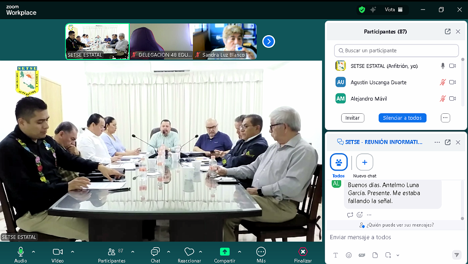Click the Nuevo chat plus tab
The height and width of the screenshot is (264, 468).
click(365, 162)
